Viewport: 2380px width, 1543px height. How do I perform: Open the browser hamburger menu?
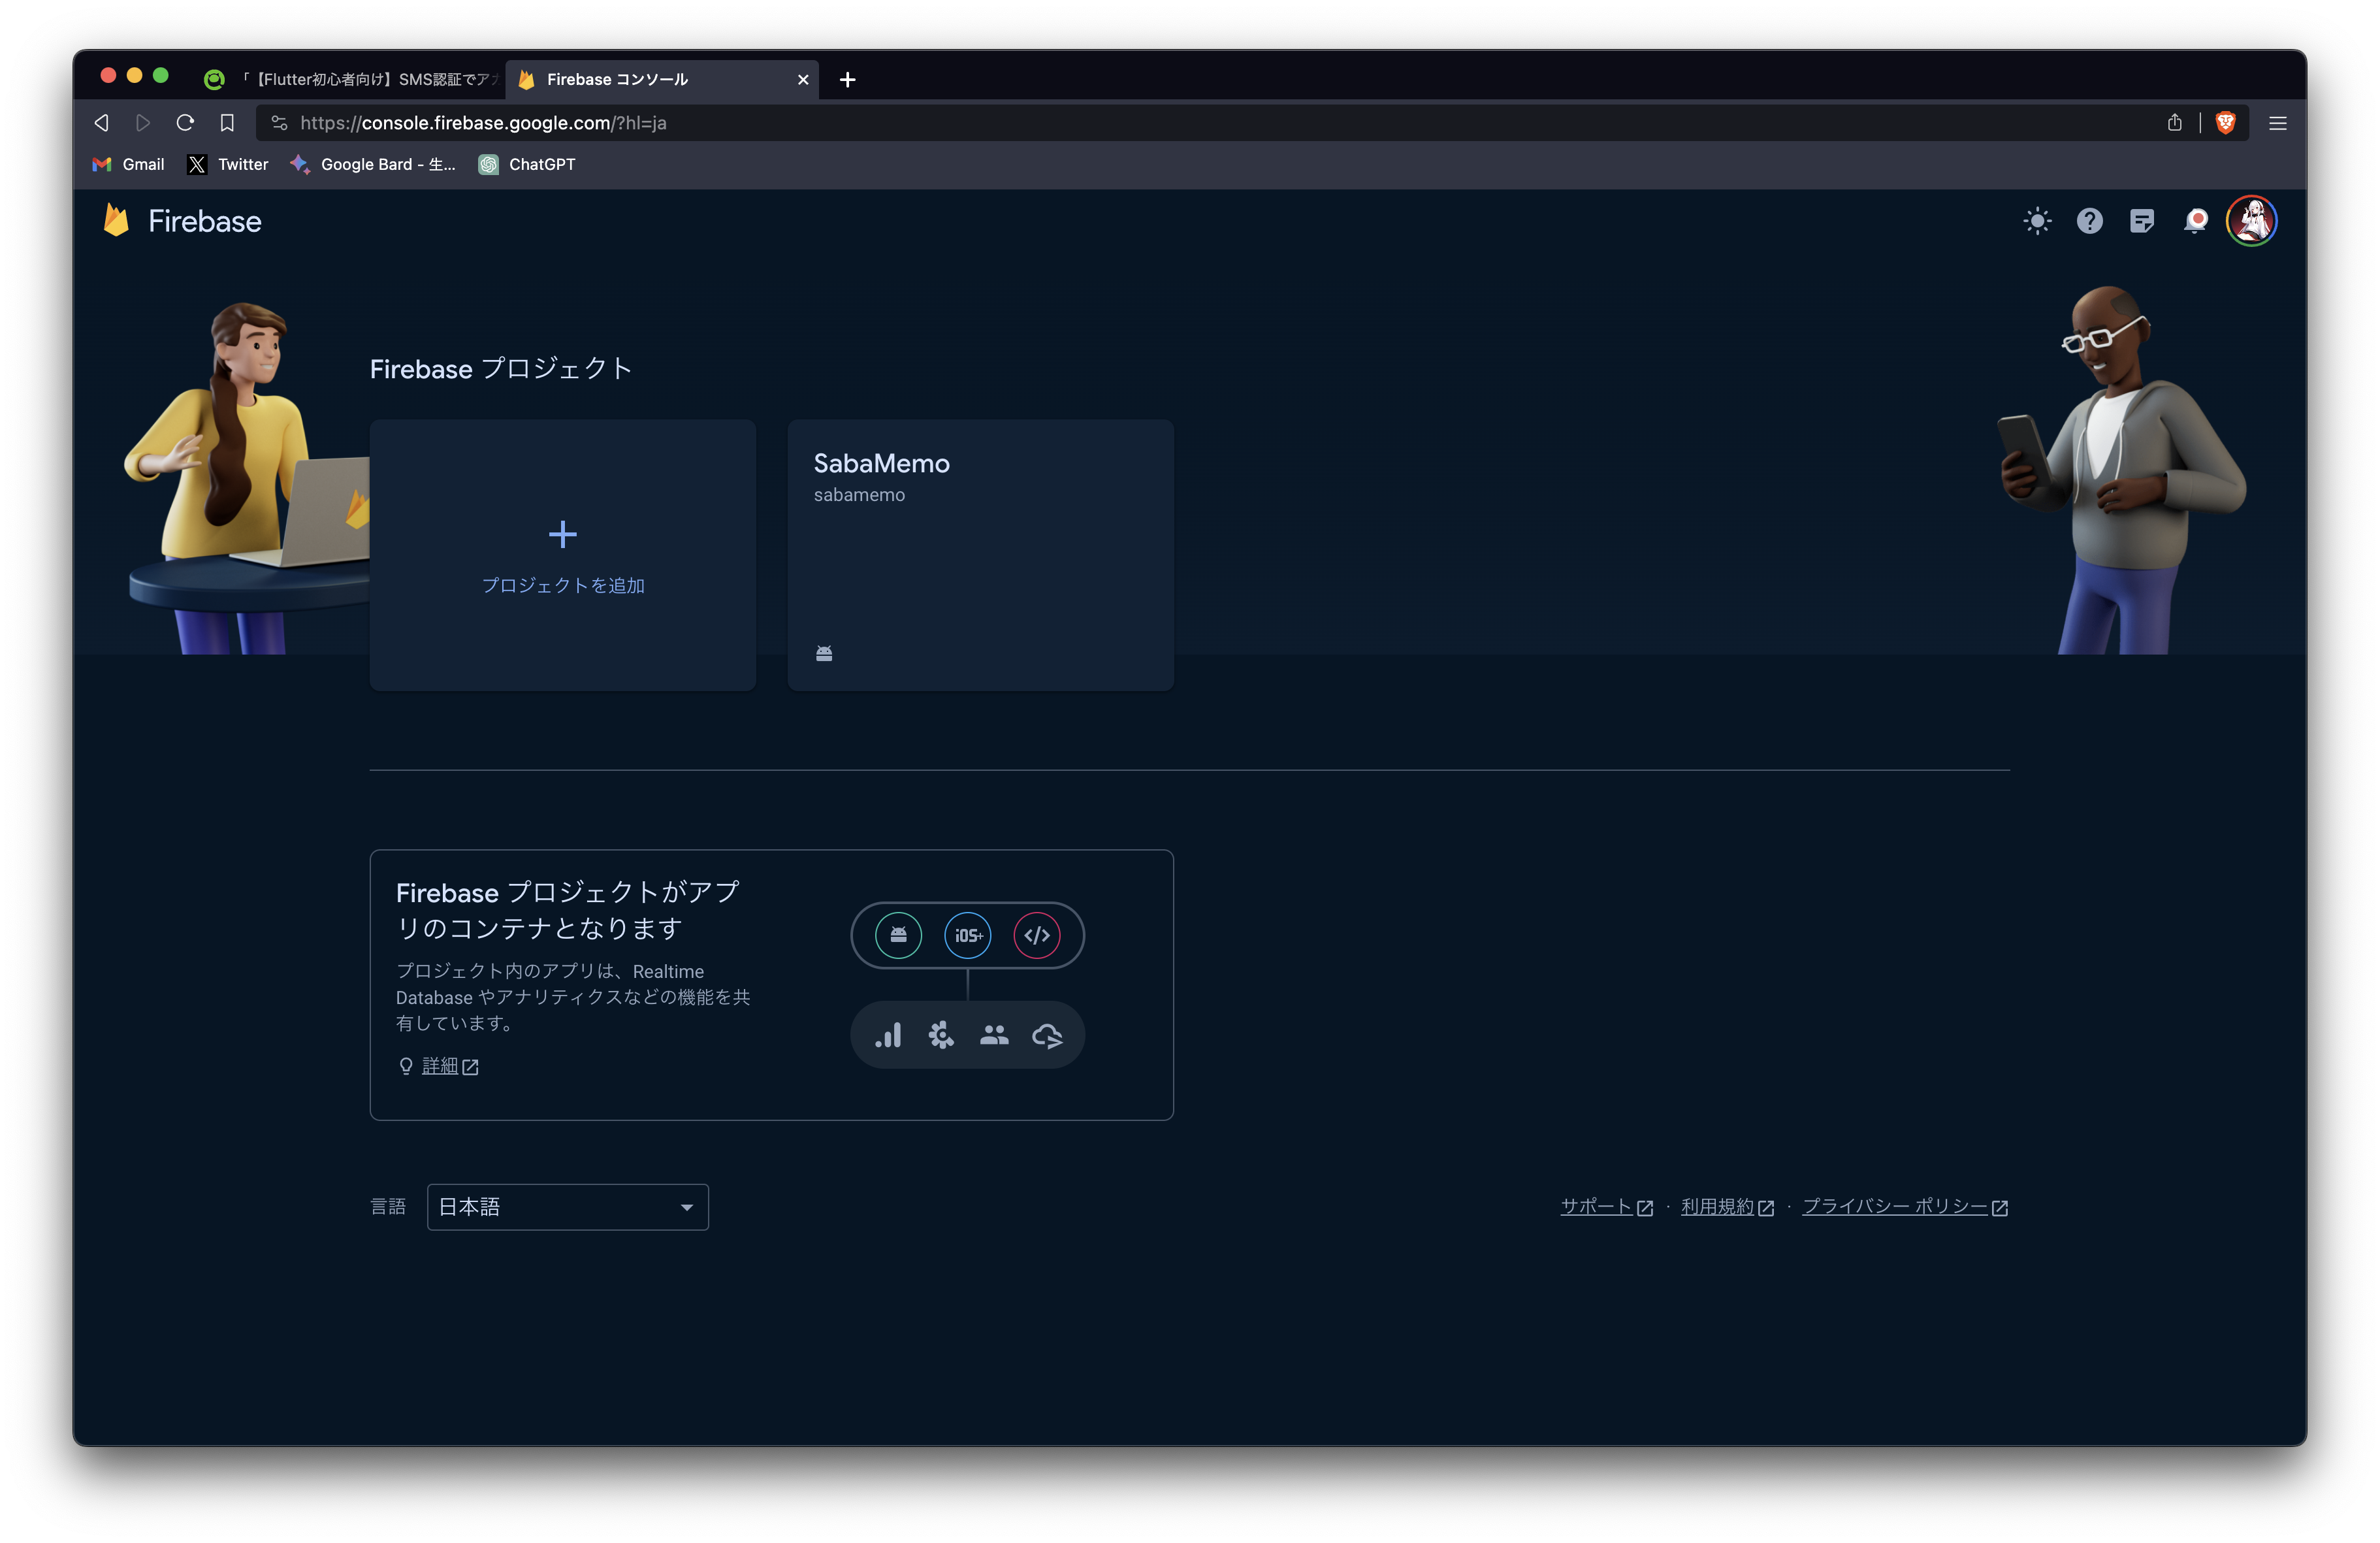[x=2277, y=123]
